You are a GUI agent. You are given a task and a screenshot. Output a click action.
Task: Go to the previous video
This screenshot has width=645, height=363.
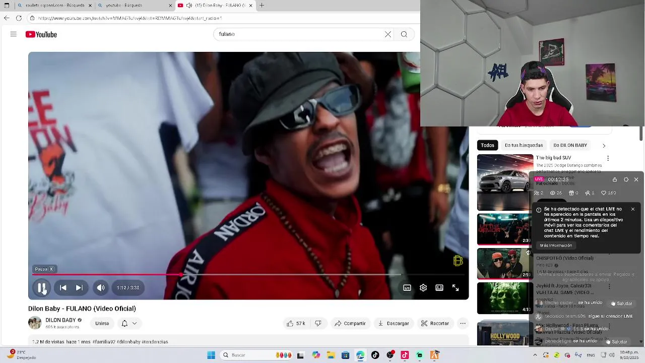pos(63,288)
